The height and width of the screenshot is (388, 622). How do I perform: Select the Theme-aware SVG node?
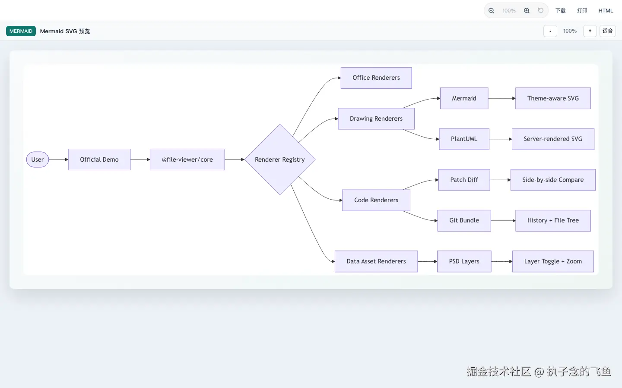click(553, 98)
